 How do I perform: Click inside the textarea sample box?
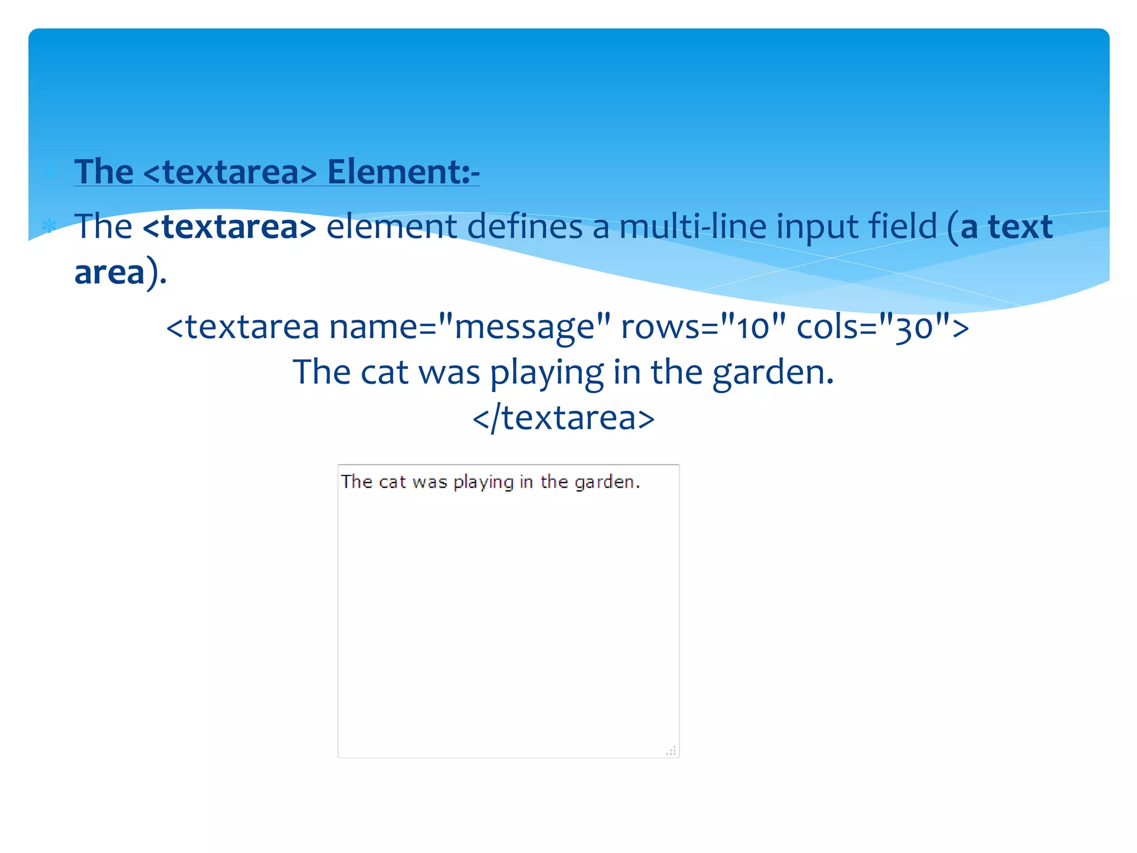509,611
